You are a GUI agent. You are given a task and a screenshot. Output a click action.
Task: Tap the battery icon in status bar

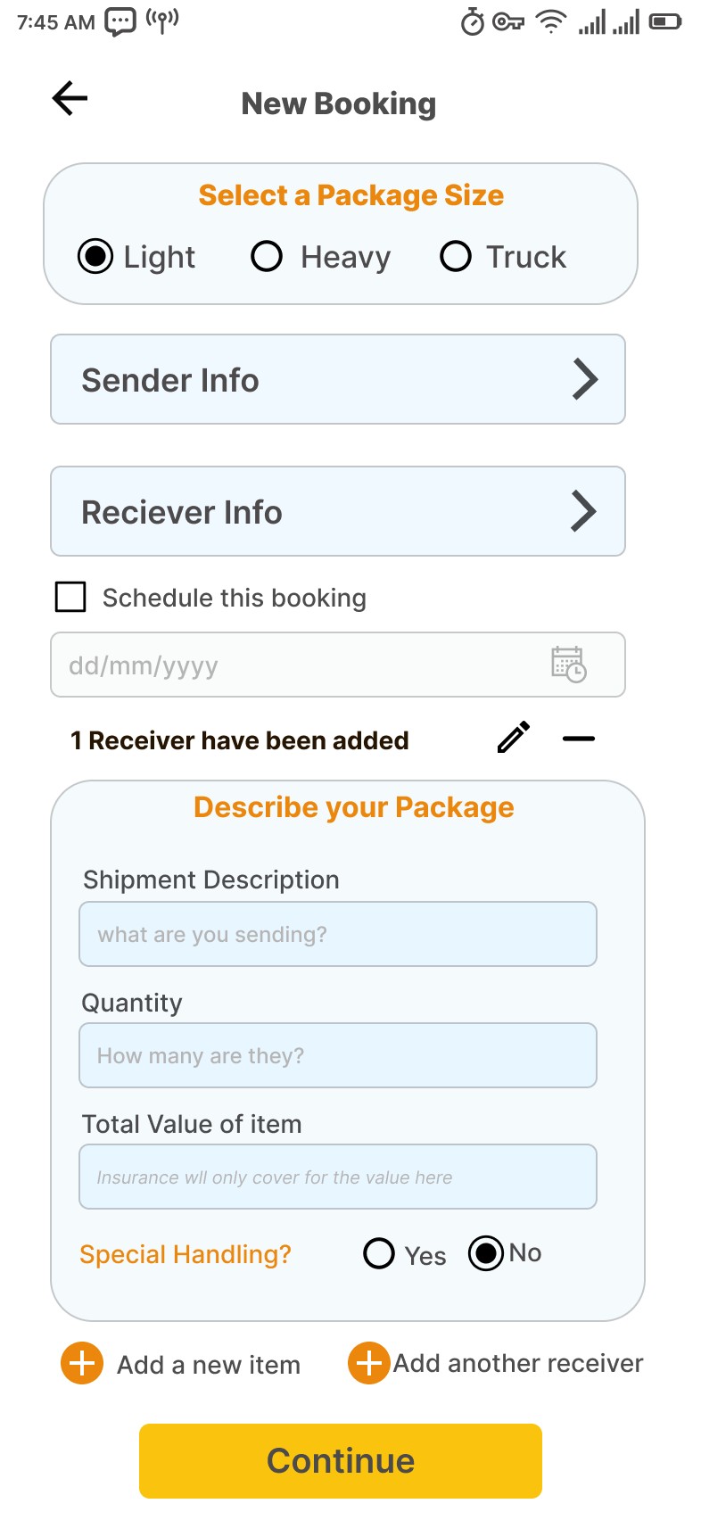[x=665, y=21]
